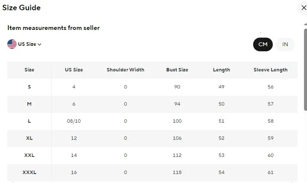Switch measurements to CM
The height and width of the screenshot is (183, 307).
pos(263,44)
